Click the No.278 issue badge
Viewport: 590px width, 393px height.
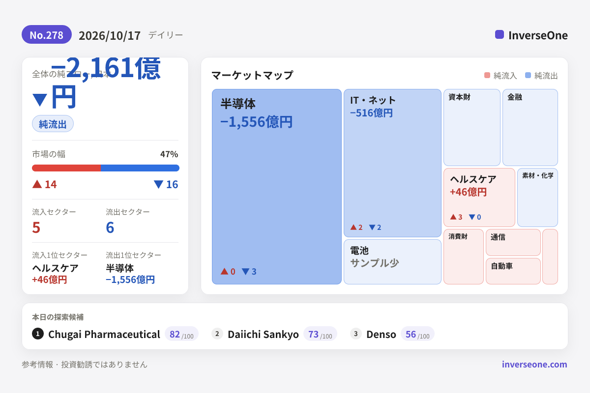pos(47,35)
